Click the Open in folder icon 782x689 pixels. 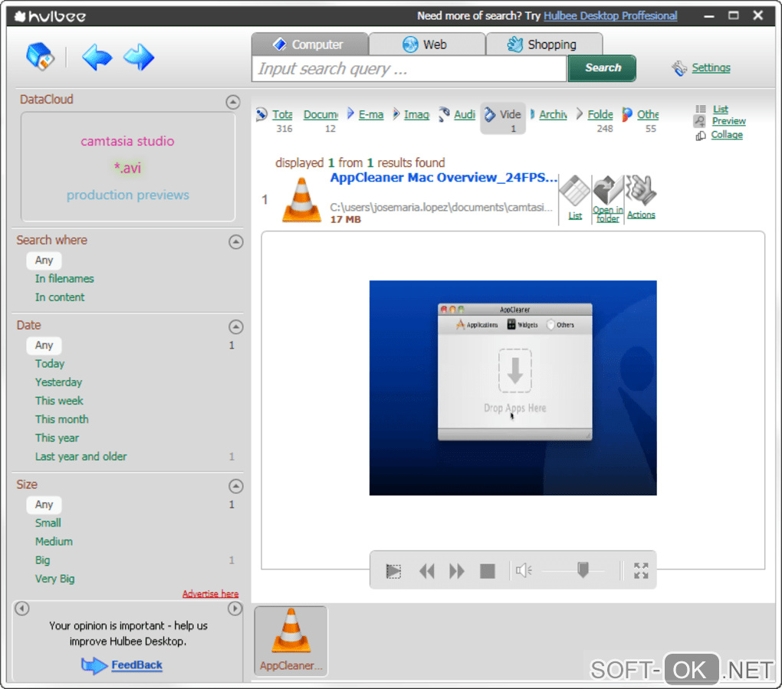point(608,190)
